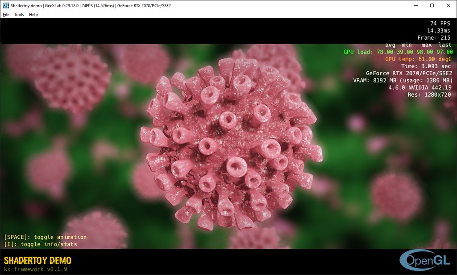This screenshot has width=457, height=275.
Task: Click the 'GeForce RTX 2070/PCIe/SSE2' overlay text
Action: click(409, 74)
